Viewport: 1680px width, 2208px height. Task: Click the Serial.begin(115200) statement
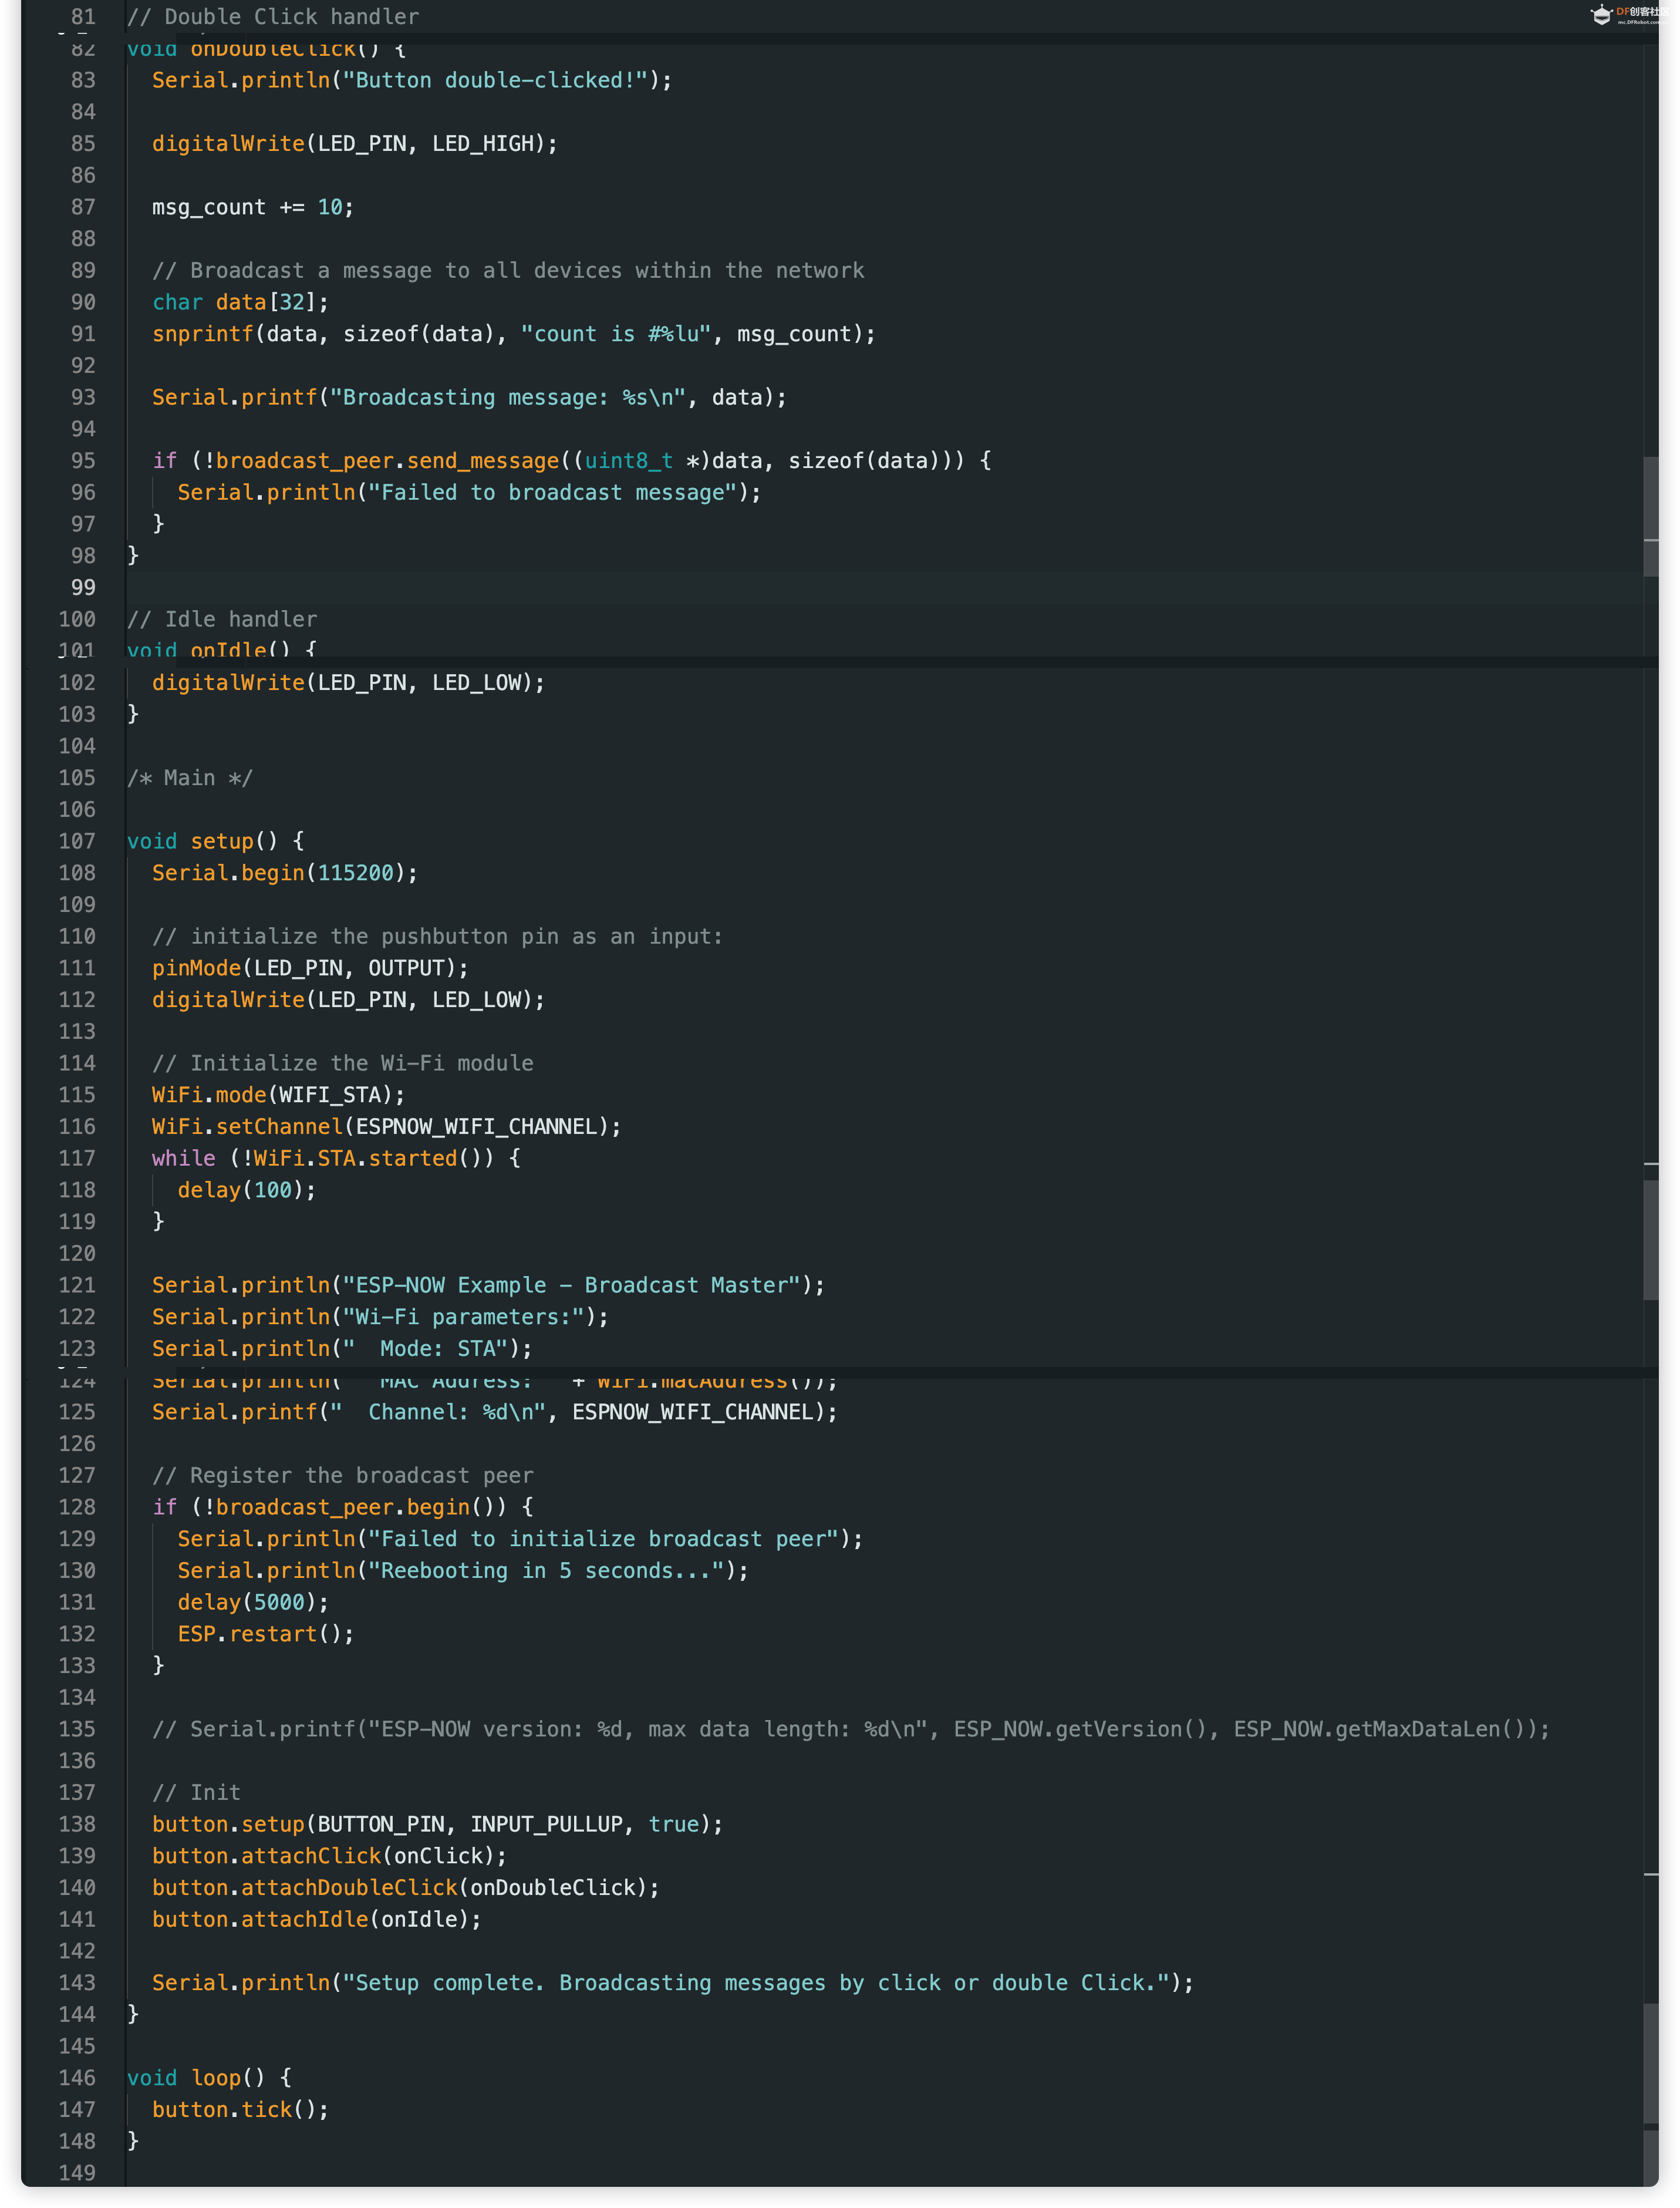284,873
